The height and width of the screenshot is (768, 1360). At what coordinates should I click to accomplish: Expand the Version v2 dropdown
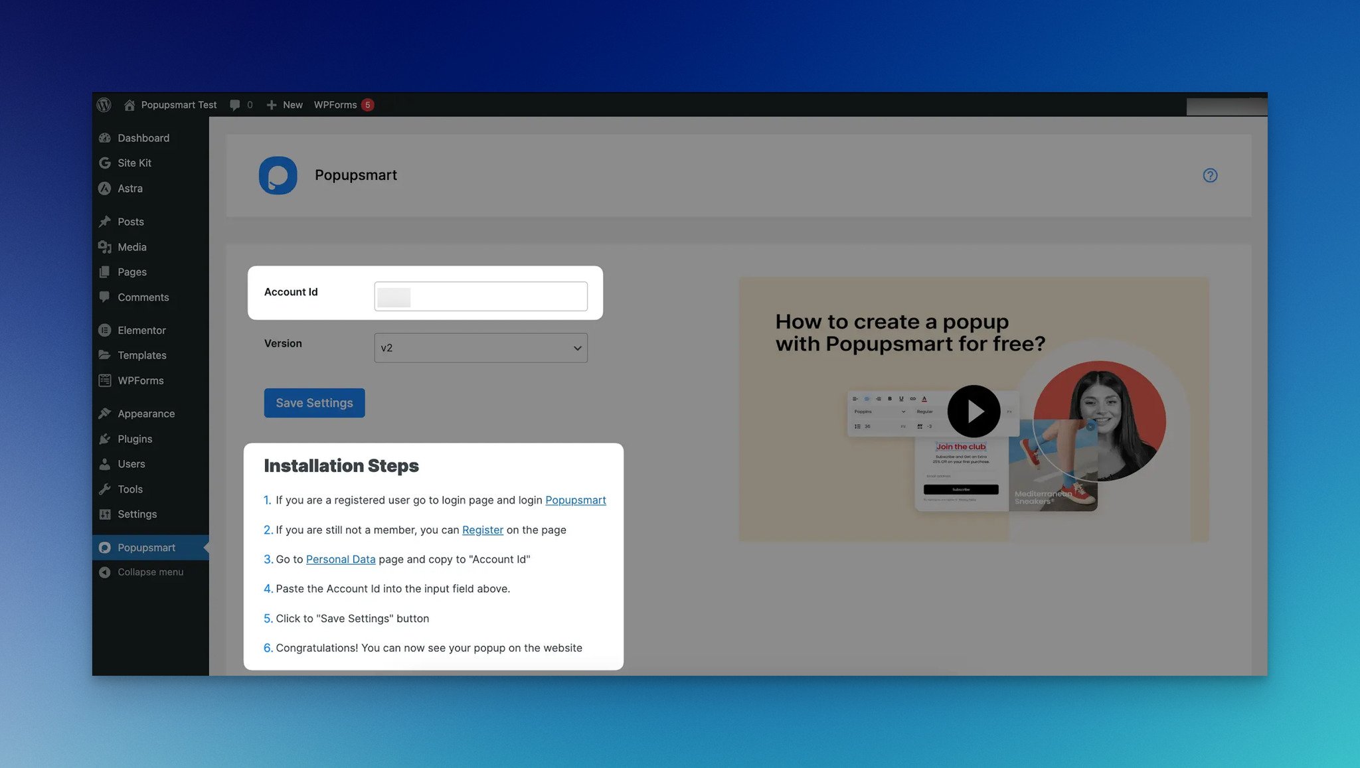pyautogui.click(x=480, y=347)
